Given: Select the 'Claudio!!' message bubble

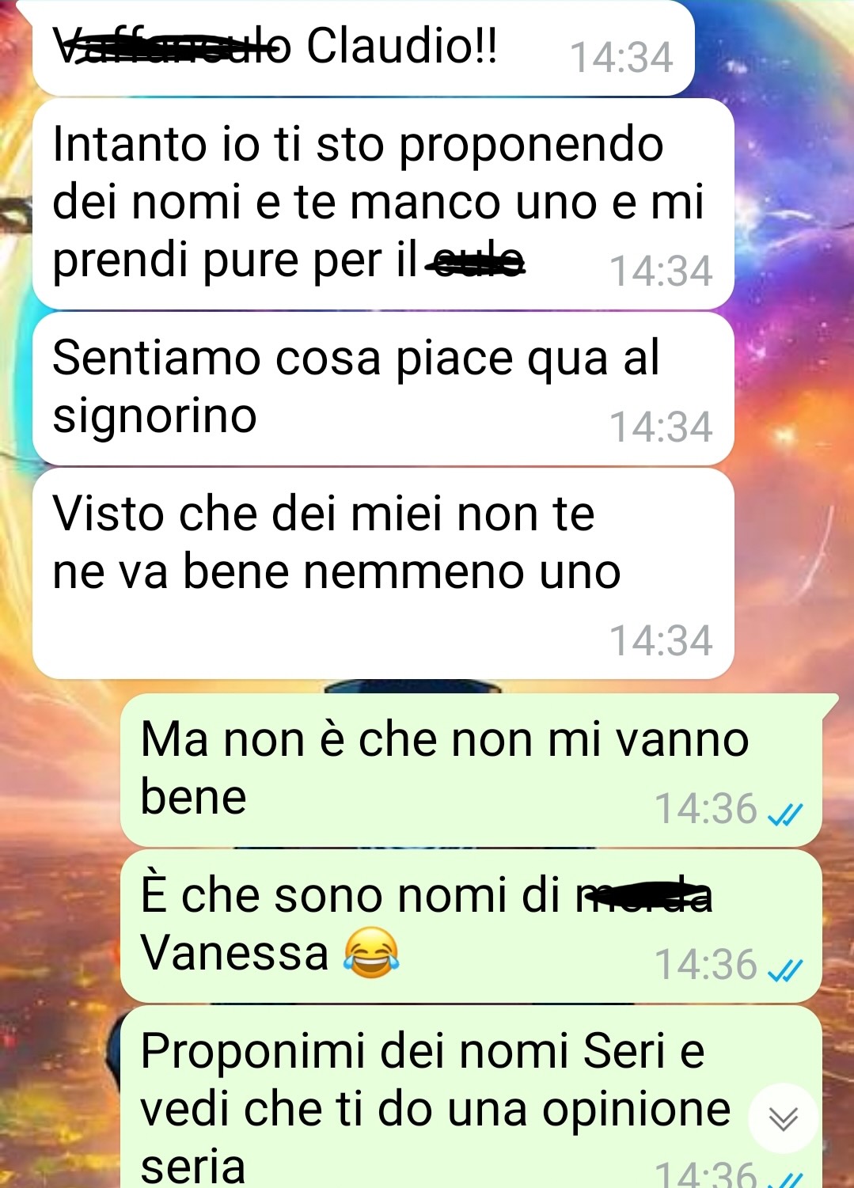Looking at the screenshot, I should [x=363, y=47].
